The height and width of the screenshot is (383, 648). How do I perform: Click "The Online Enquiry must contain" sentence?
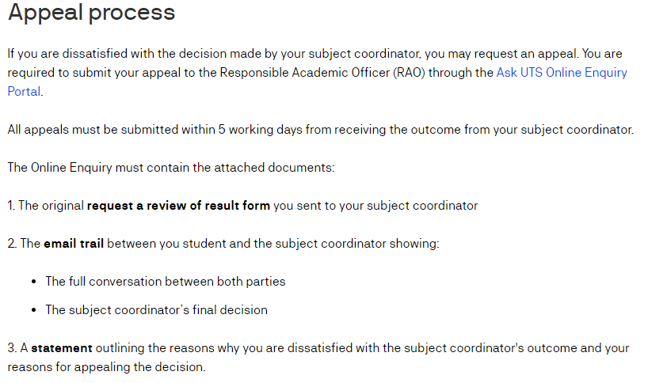pyautogui.click(x=95, y=168)
